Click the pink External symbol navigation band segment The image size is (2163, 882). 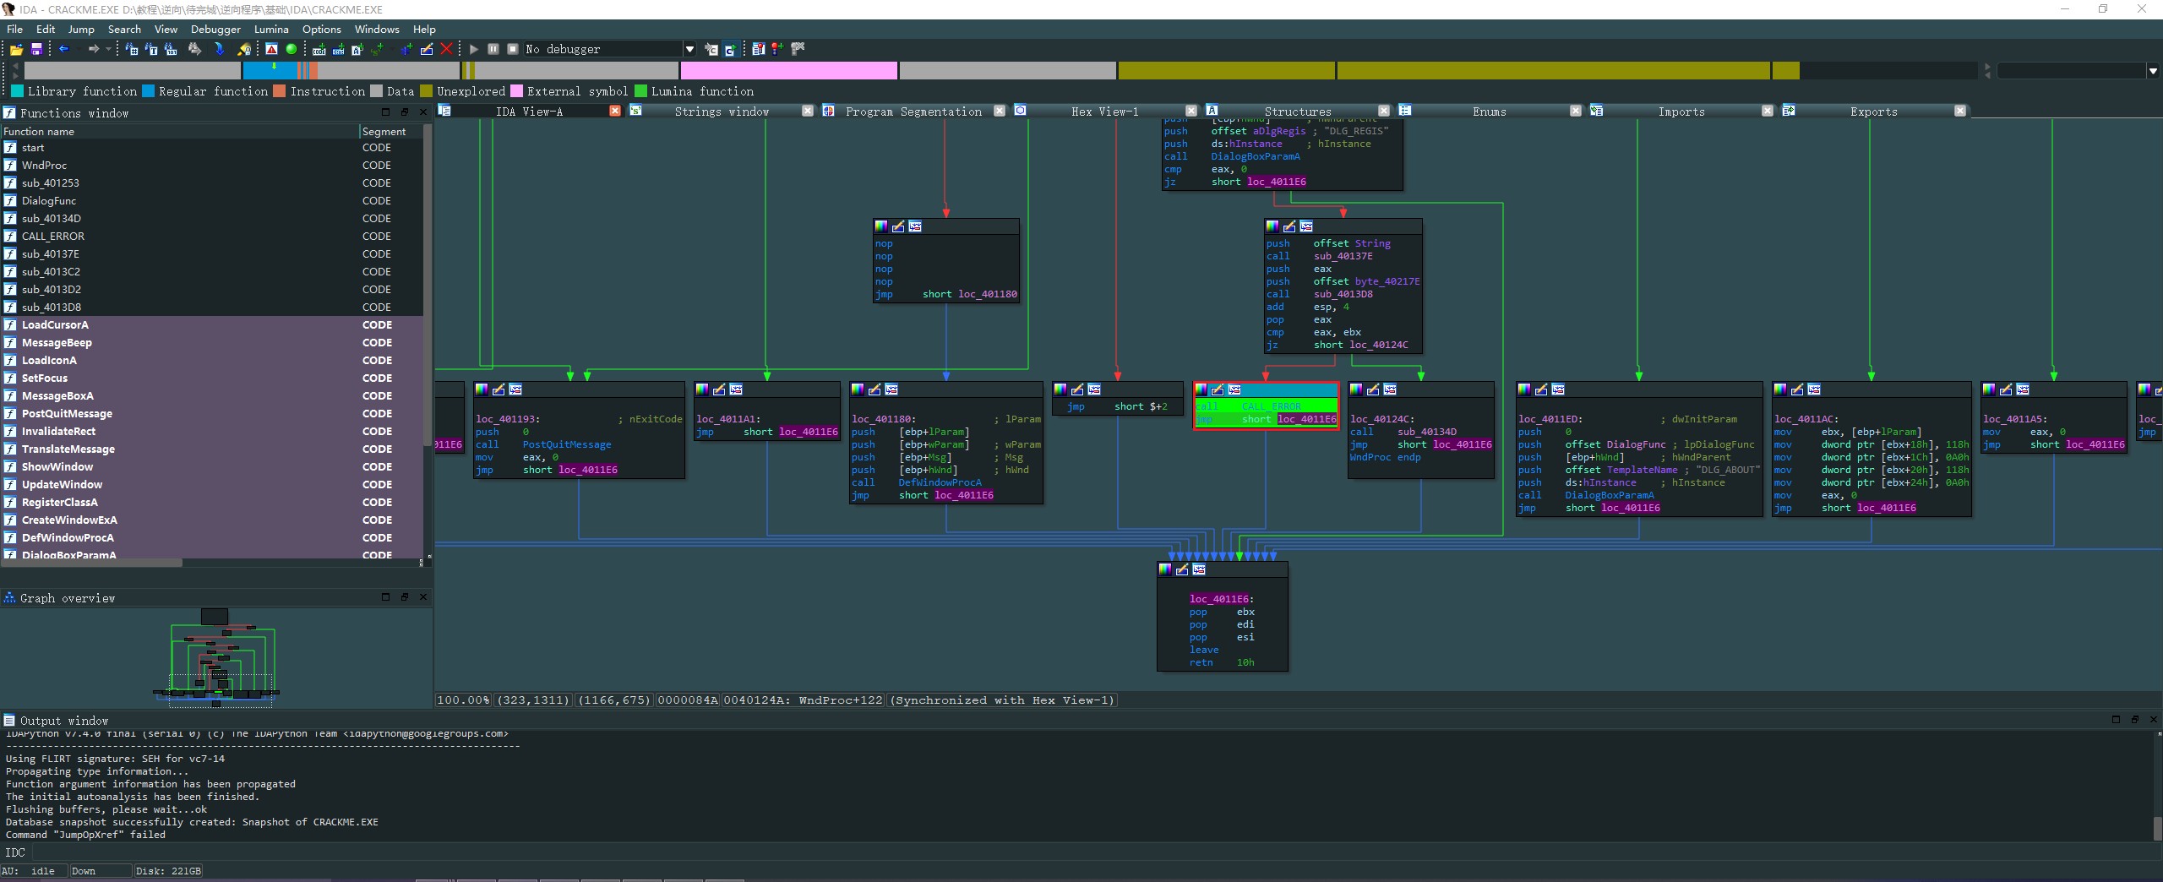click(788, 71)
